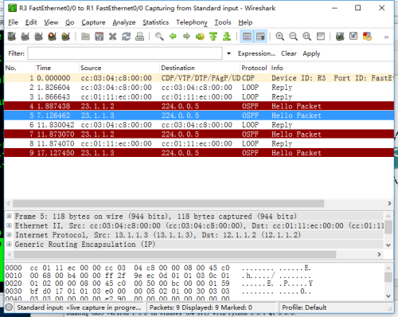Select packet 1 CDP Device ID R3
Image resolution: width=398 pixels, height=317 pixels.
(x=199, y=78)
